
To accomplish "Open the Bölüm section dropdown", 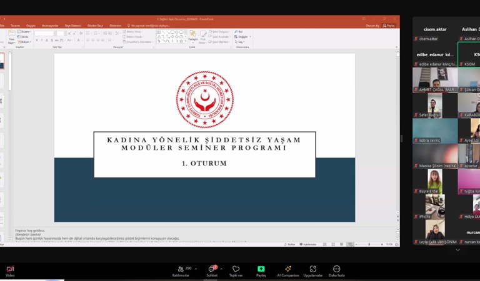I will coord(24,42).
